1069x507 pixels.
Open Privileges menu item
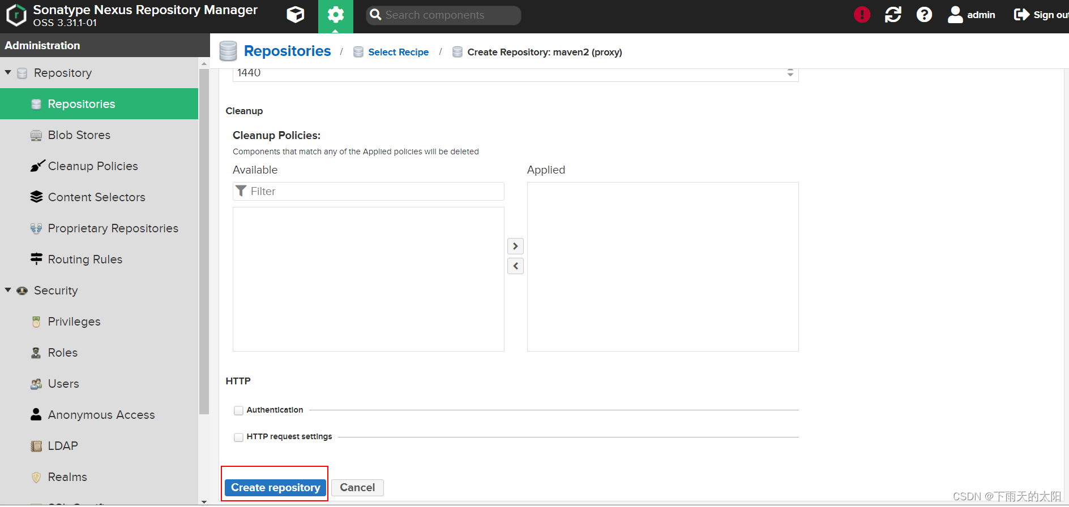[99, 321]
